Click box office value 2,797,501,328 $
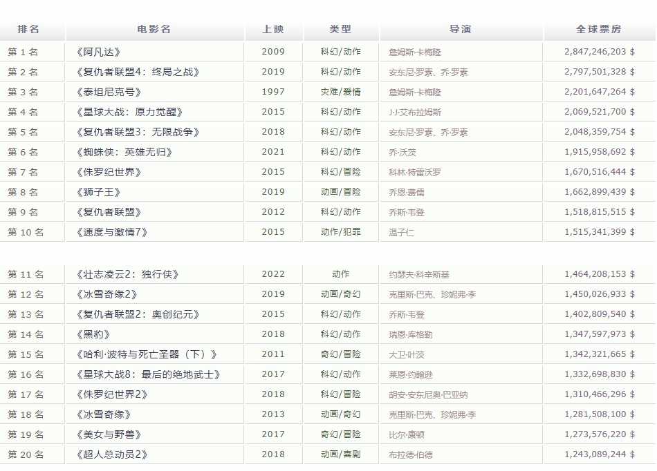Image resolution: width=657 pixels, height=471 pixels. point(600,72)
